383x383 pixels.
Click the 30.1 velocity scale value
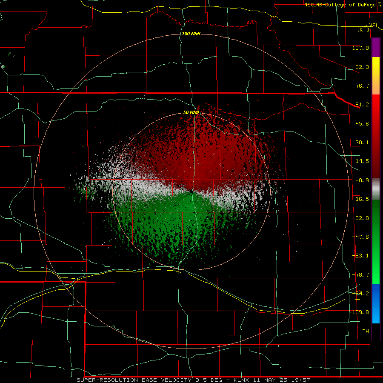pyautogui.click(x=362, y=143)
